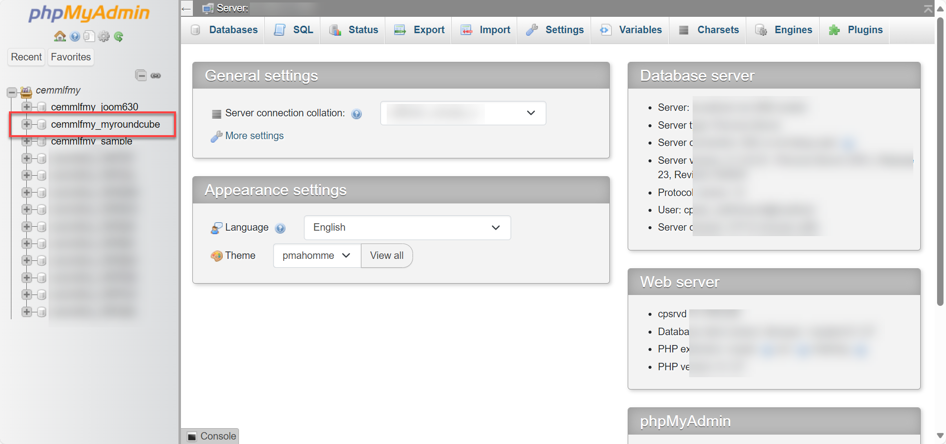Open the Console bar at bottom

211,436
